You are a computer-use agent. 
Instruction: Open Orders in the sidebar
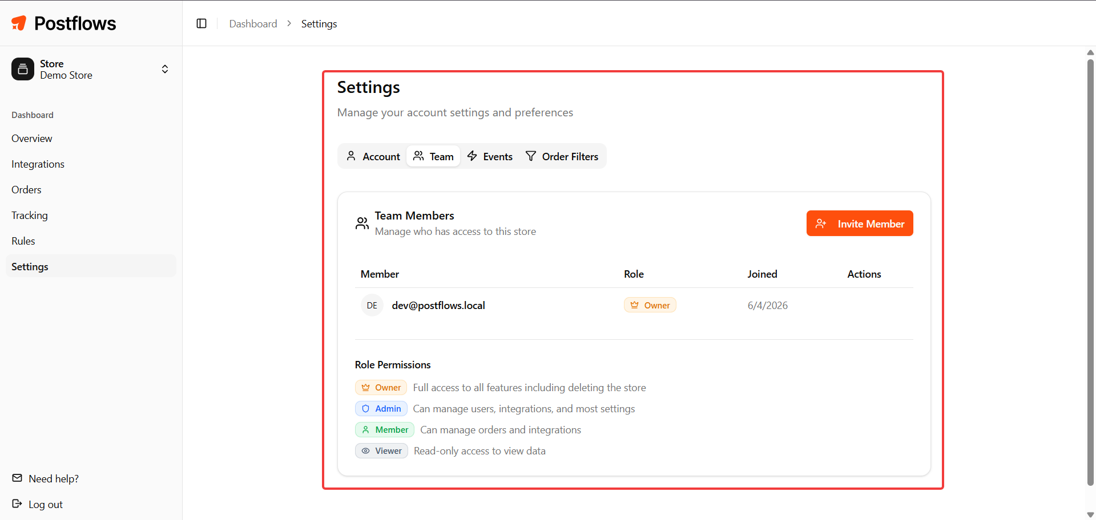(x=91, y=190)
